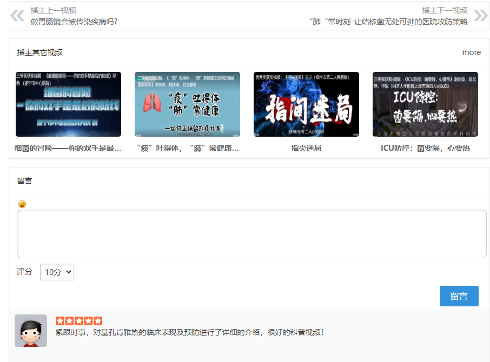Click the commenter's avatar image
The width and height of the screenshot is (490, 362).
pos(31,331)
